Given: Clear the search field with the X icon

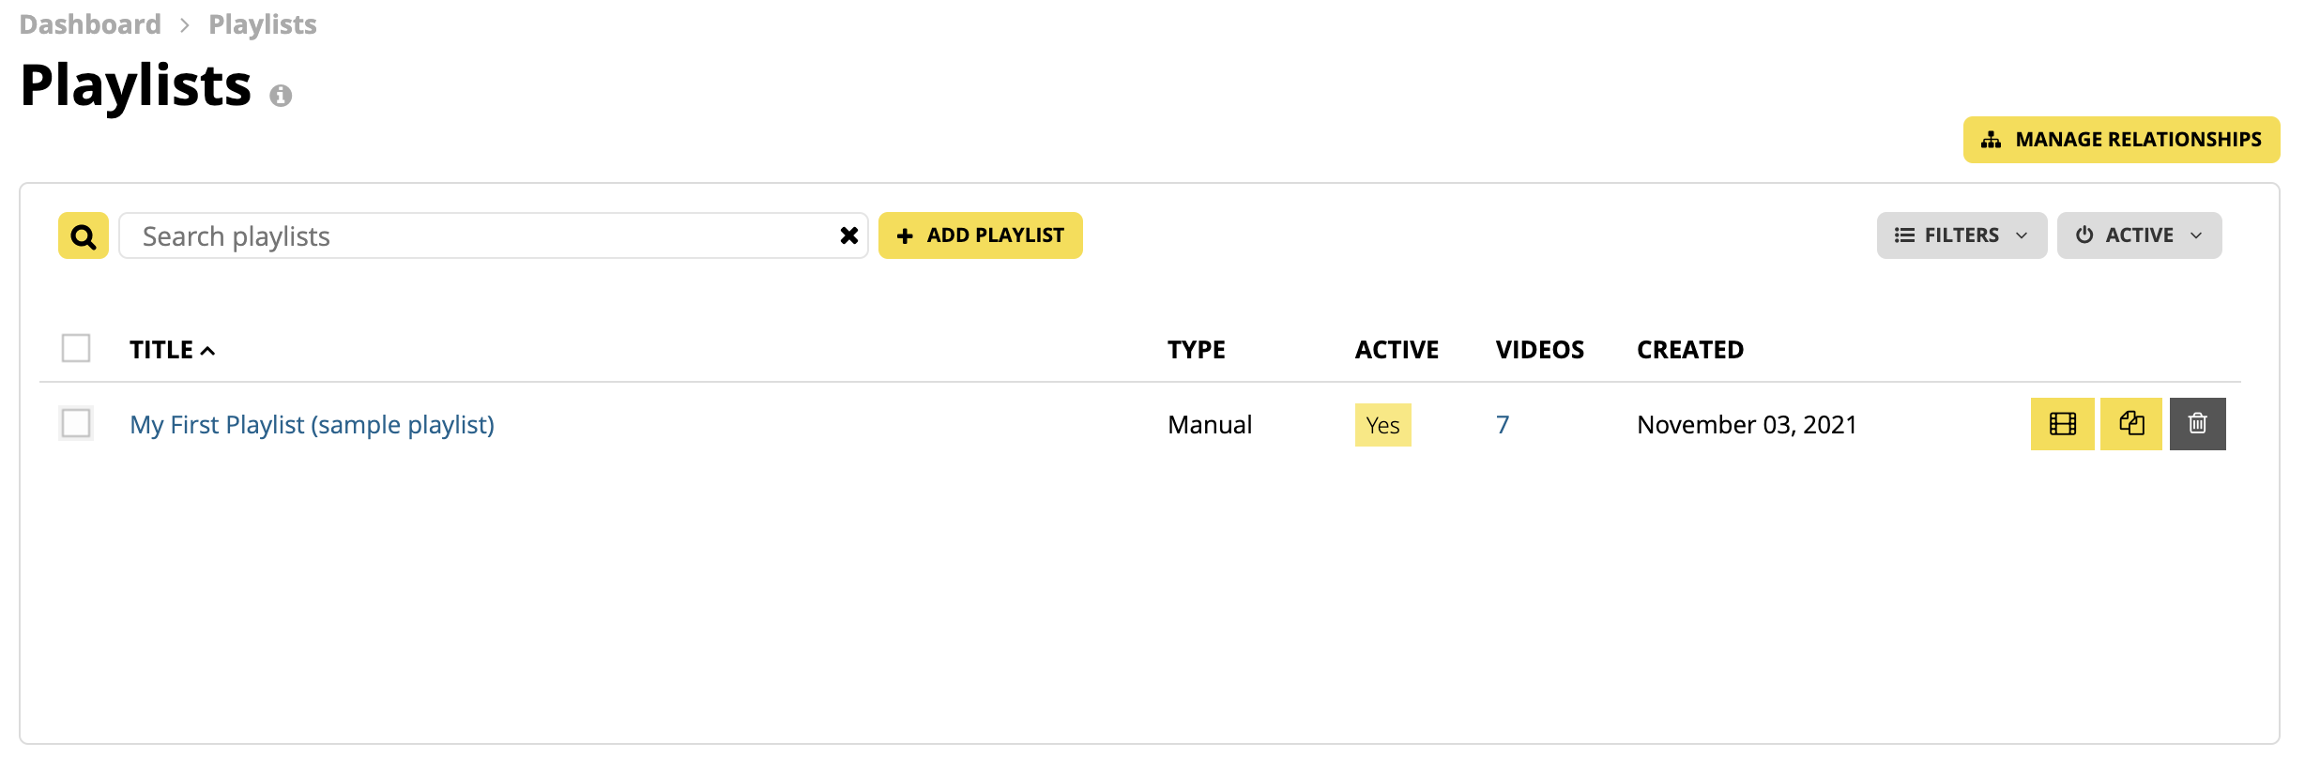Looking at the screenshot, I should pyautogui.click(x=848, y=235).
